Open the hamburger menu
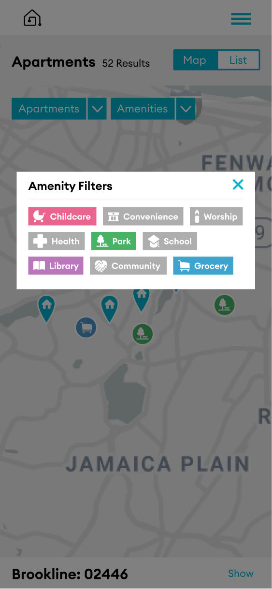This screenshot has height=589, width=272. pos(241,18)
